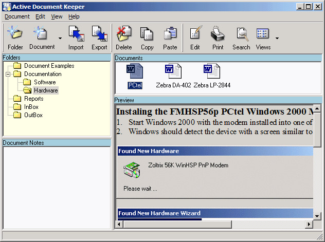The image size is (325, 242).
Task: Create a new Document via toolbar
Action: 42,38
